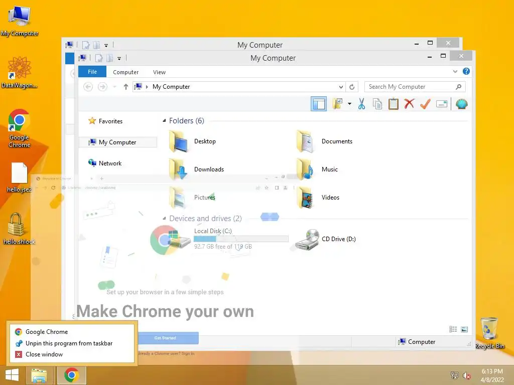This screenshot has width=514, height=385.
Task: Select My Computer desktop icon
Action: point(20,21)
